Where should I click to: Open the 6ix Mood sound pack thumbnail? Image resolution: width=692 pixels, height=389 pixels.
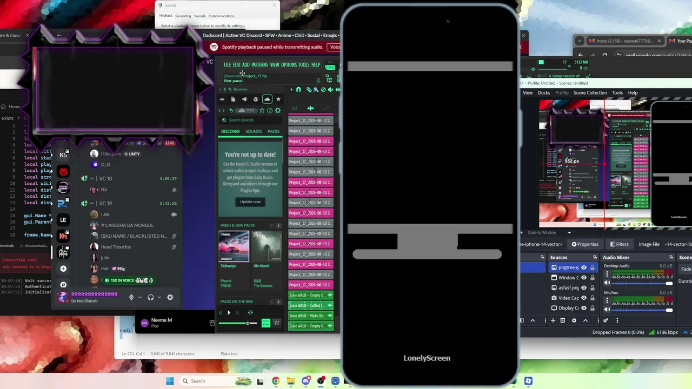click(x=267, y=246)
